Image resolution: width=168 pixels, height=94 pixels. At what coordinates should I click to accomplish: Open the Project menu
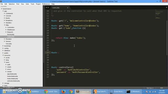pos(38,4)
